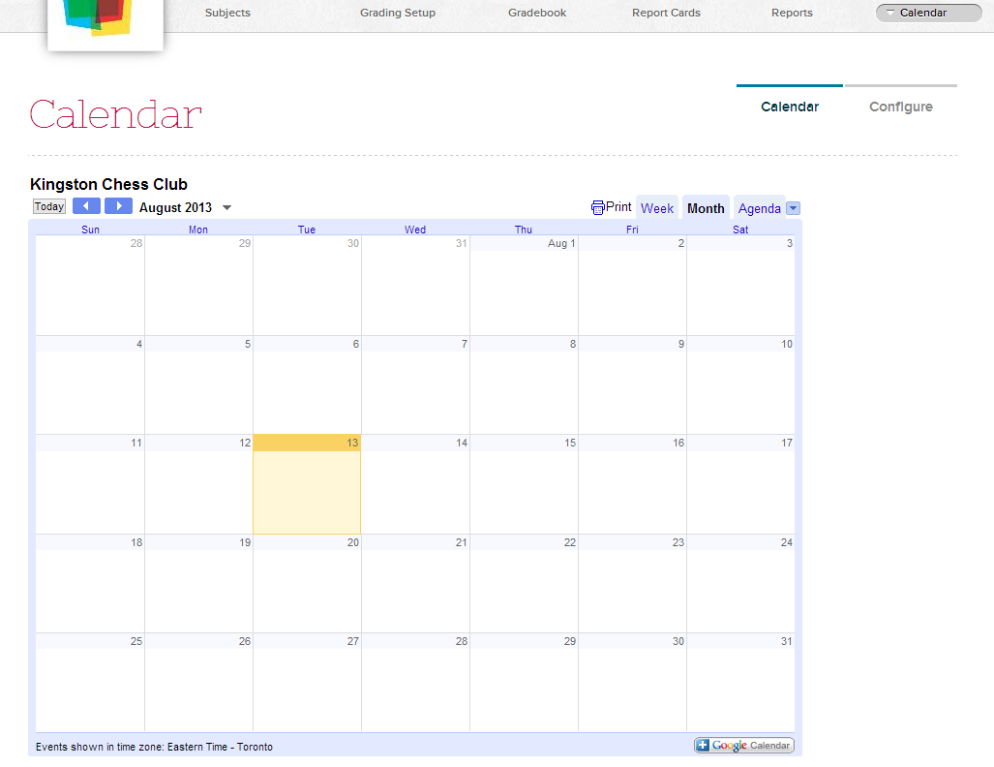Switch the calendar to Week view
Viewport: 994px width, 767px height.
[x=657, y=207]
